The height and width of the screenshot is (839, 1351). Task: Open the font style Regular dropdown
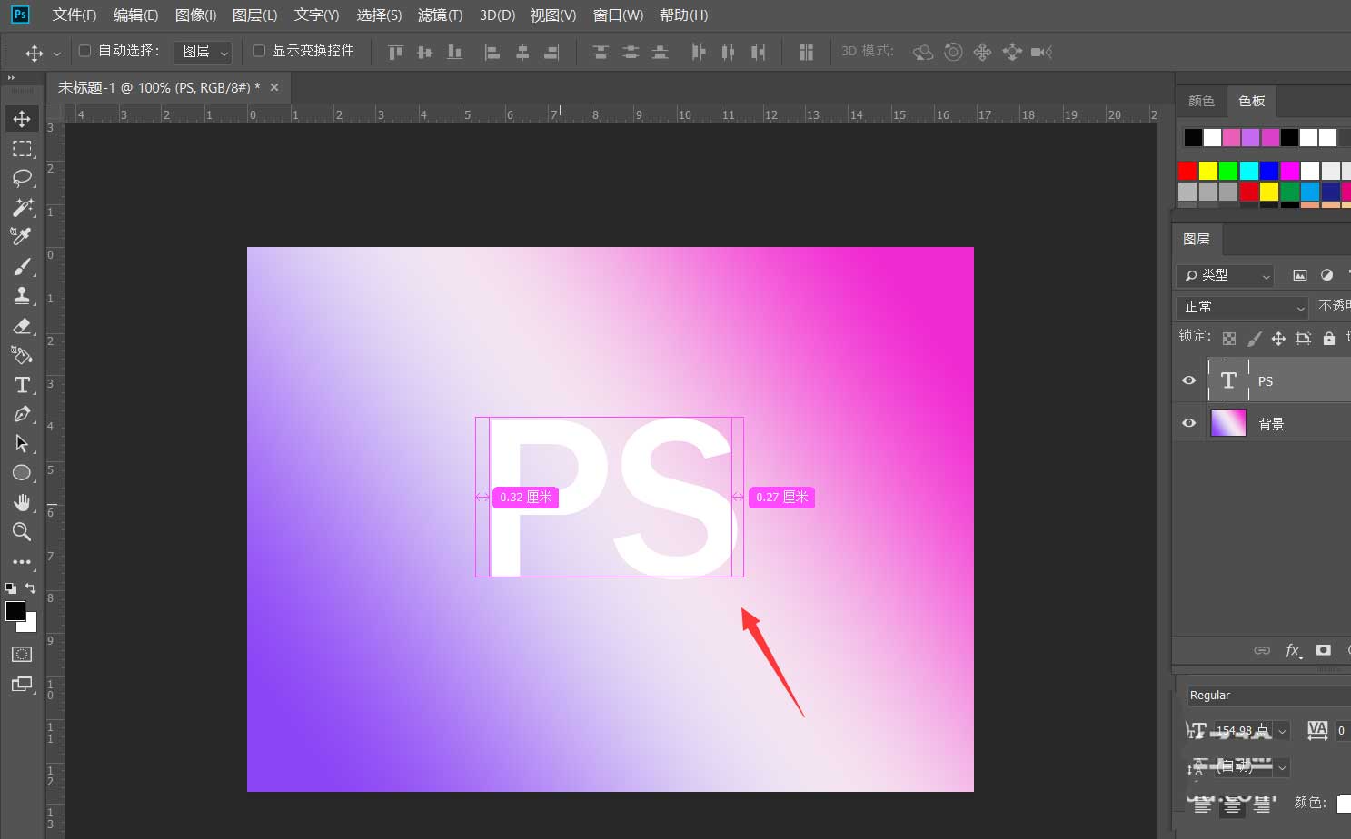(1268, 696)
